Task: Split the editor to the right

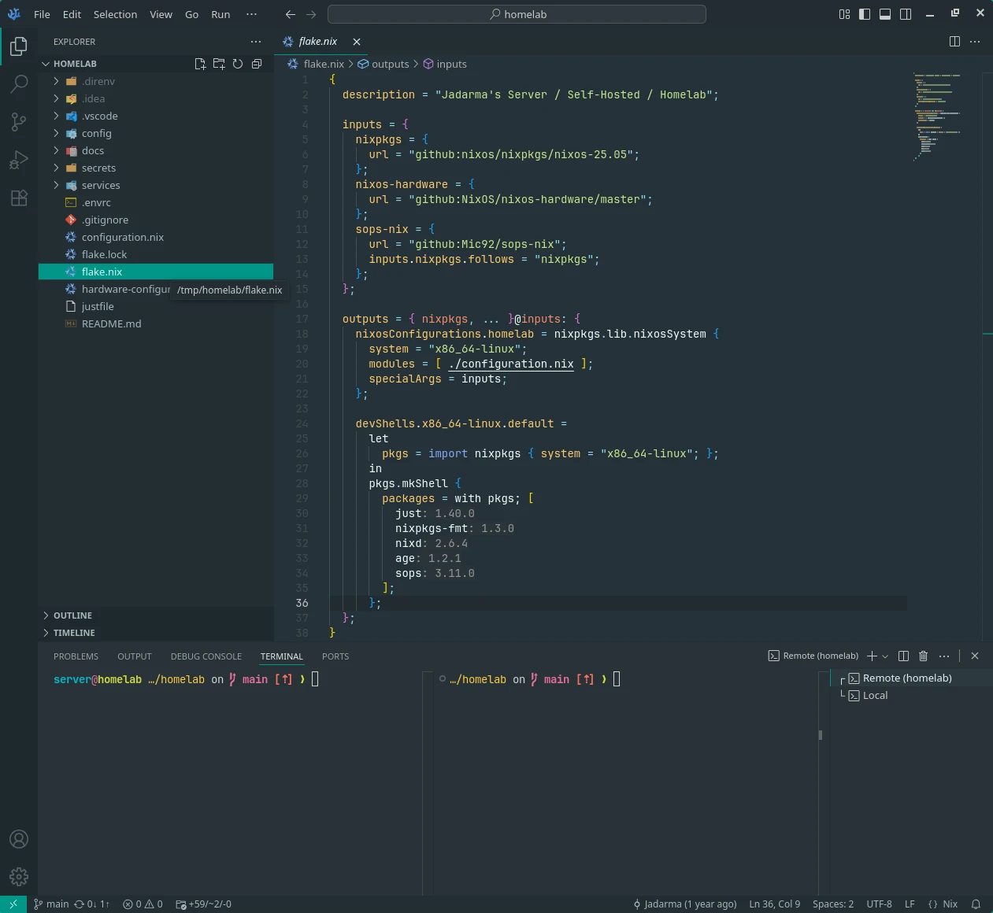Action: (954, 42)
